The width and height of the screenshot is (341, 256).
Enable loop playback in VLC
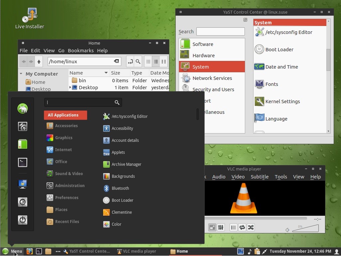click(x=242, y=227)
